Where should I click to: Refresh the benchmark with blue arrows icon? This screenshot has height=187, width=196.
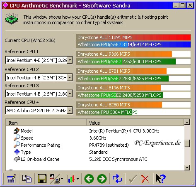[x=117, y=179]
